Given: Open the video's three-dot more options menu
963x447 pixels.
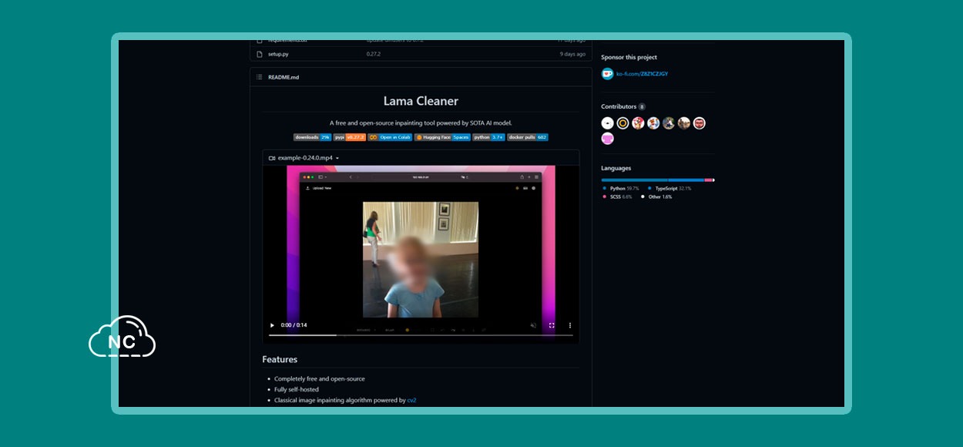Looking at the screenshot, I should (x=570, y=325).
